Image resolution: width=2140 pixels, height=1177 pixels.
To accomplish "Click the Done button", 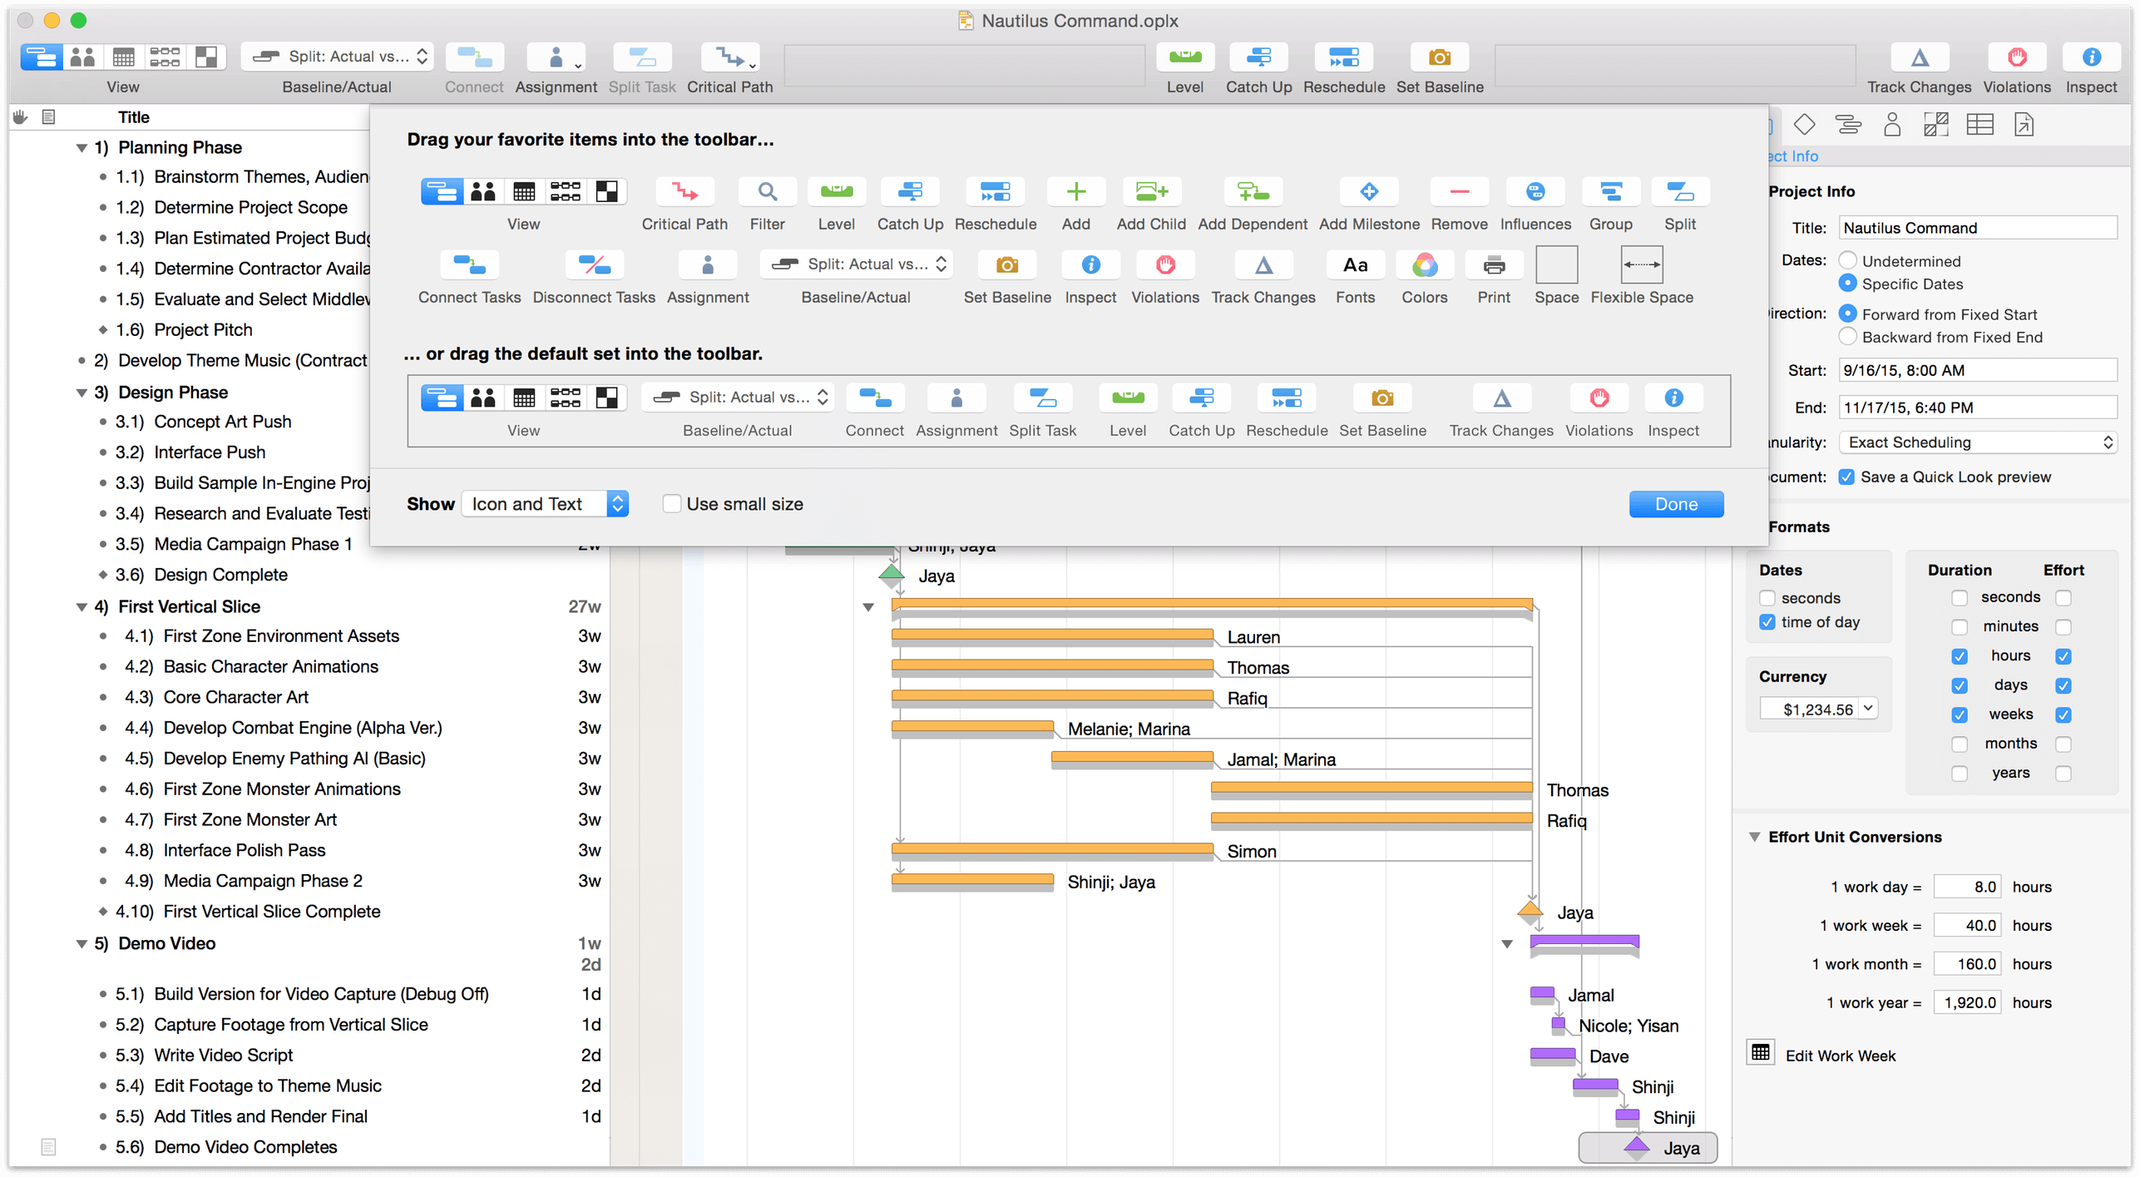I will click(x=1675, y=504).
